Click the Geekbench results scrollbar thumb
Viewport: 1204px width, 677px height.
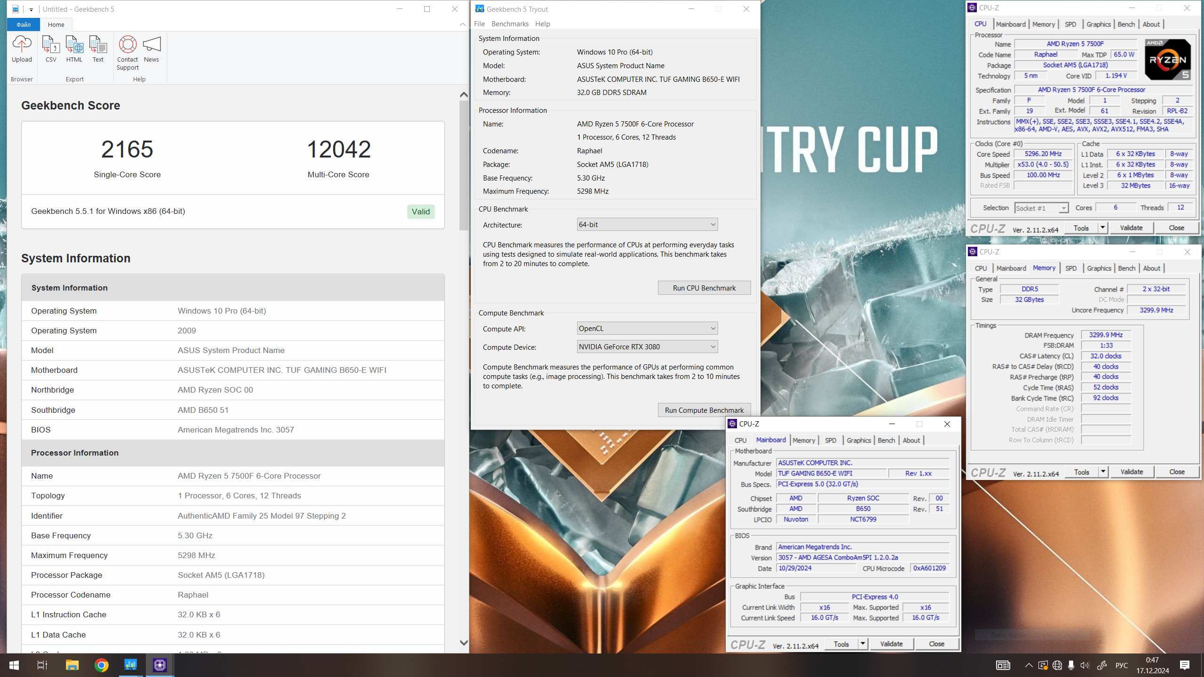464,165
